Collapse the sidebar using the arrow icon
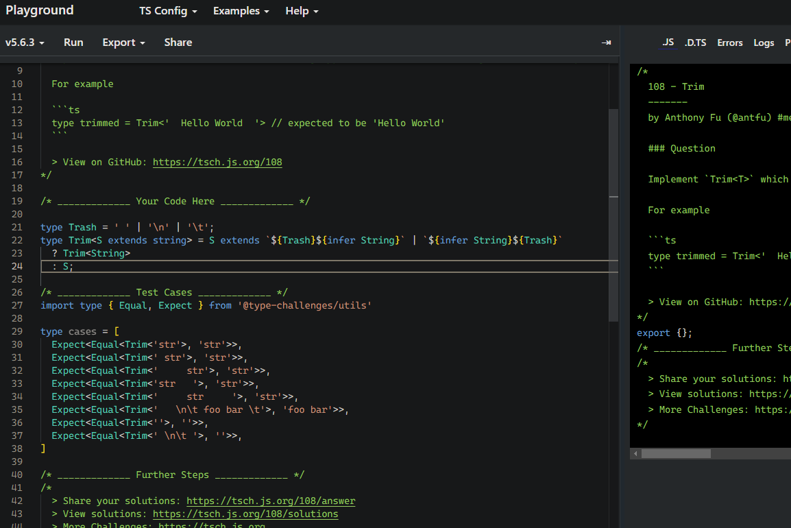The height and width of the screenshot is (528, 791). 606,43
